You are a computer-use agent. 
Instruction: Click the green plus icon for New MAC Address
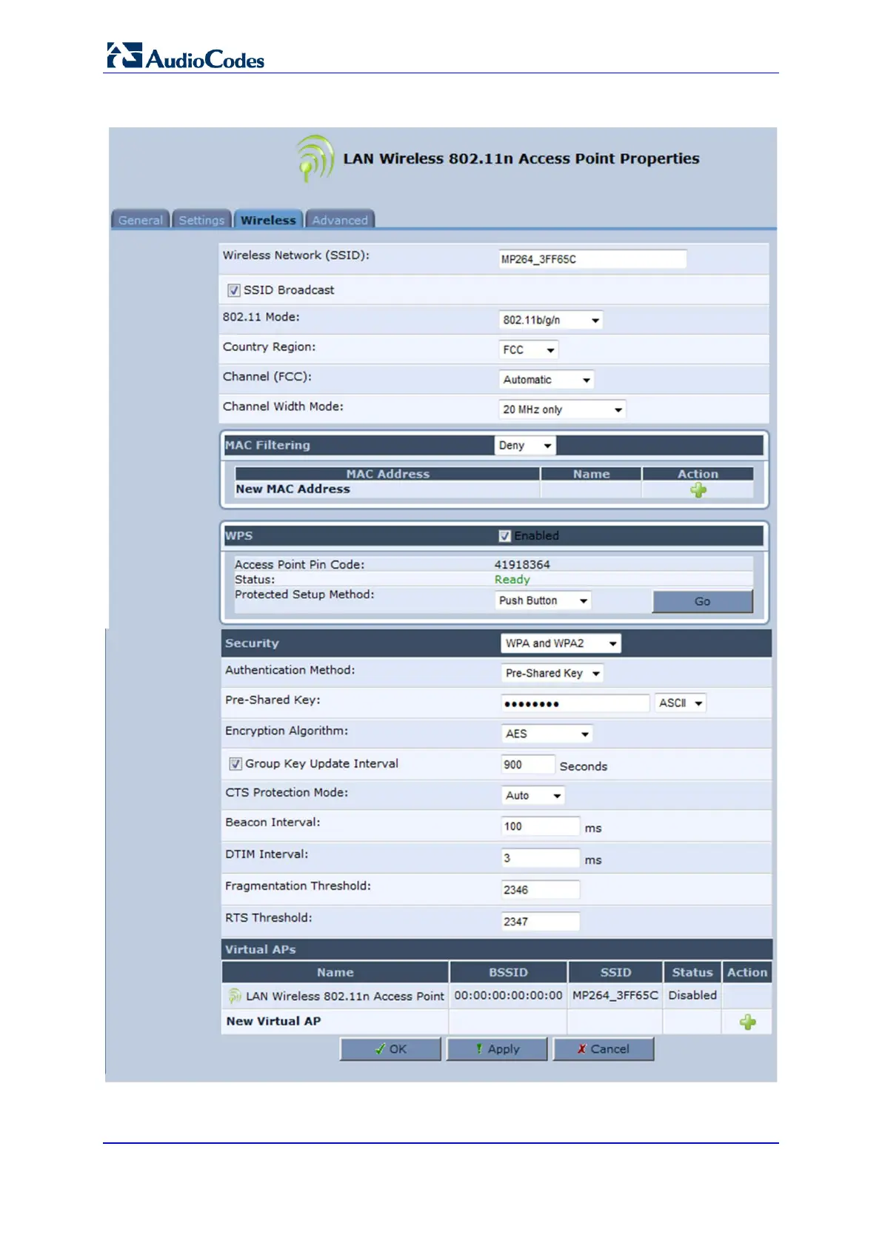click(x=698, y=490)
